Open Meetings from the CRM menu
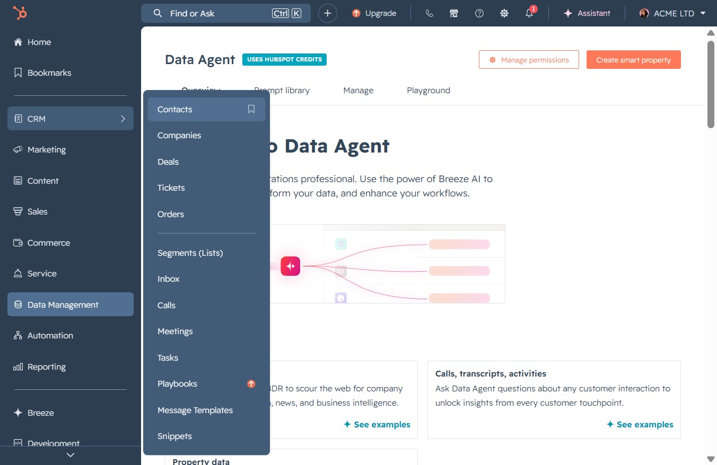Image resolution: width=717 pixels, height=465 pixels. coord(206,331)
